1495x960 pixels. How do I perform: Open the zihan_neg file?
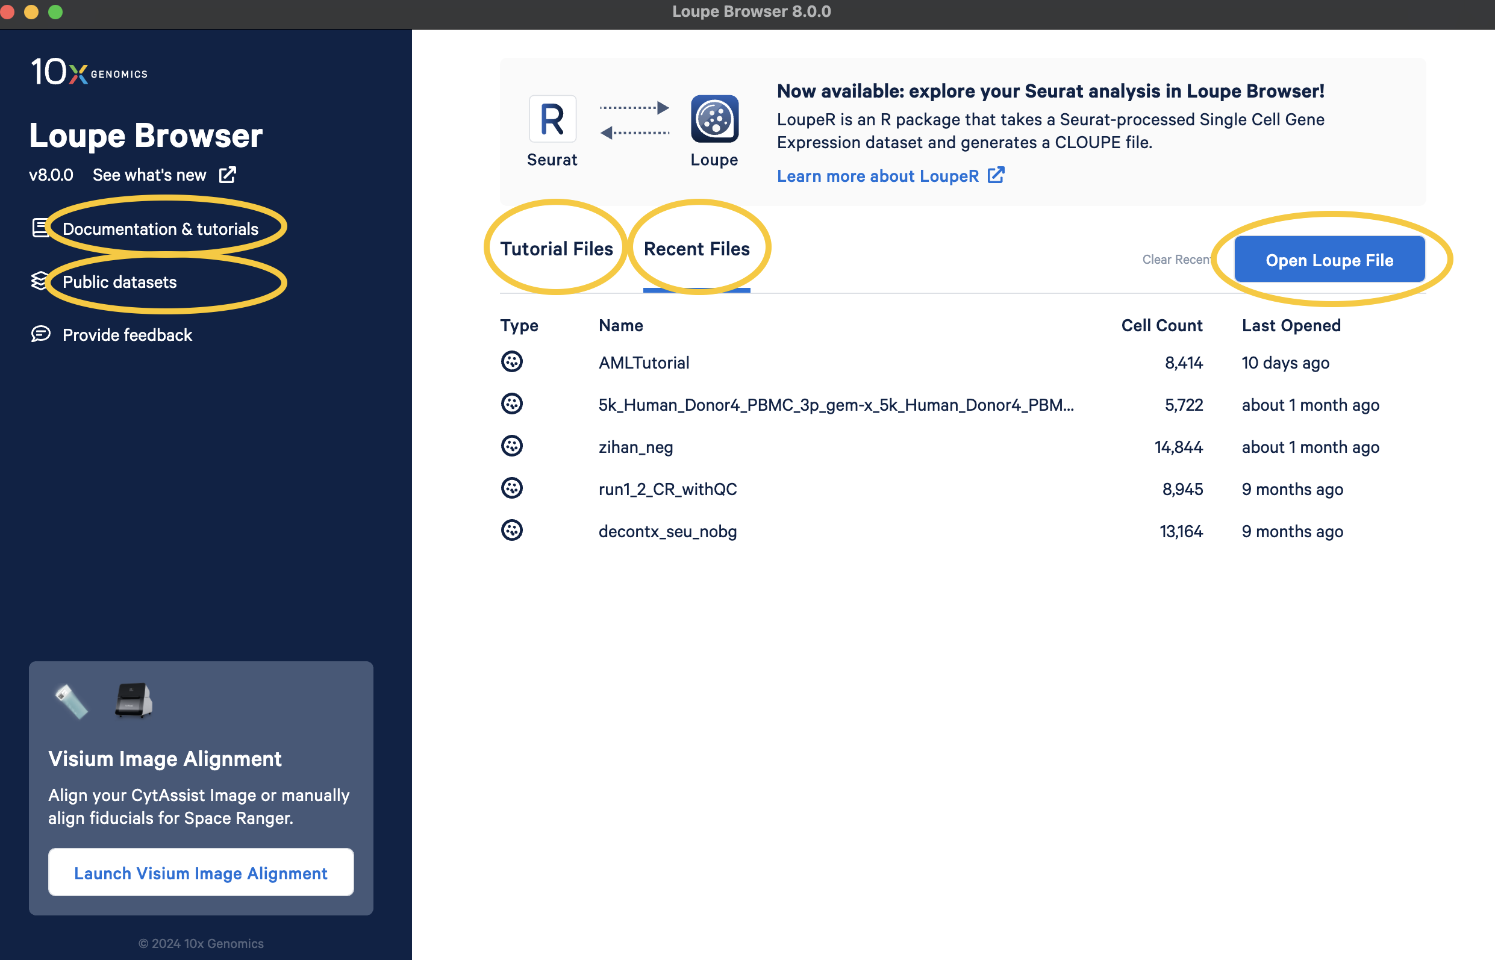636,447
